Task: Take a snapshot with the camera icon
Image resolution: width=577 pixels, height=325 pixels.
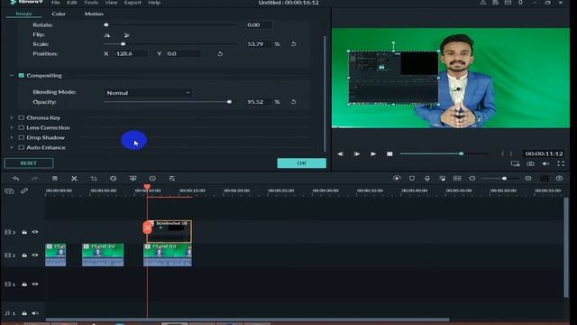Action: point(530,163)
